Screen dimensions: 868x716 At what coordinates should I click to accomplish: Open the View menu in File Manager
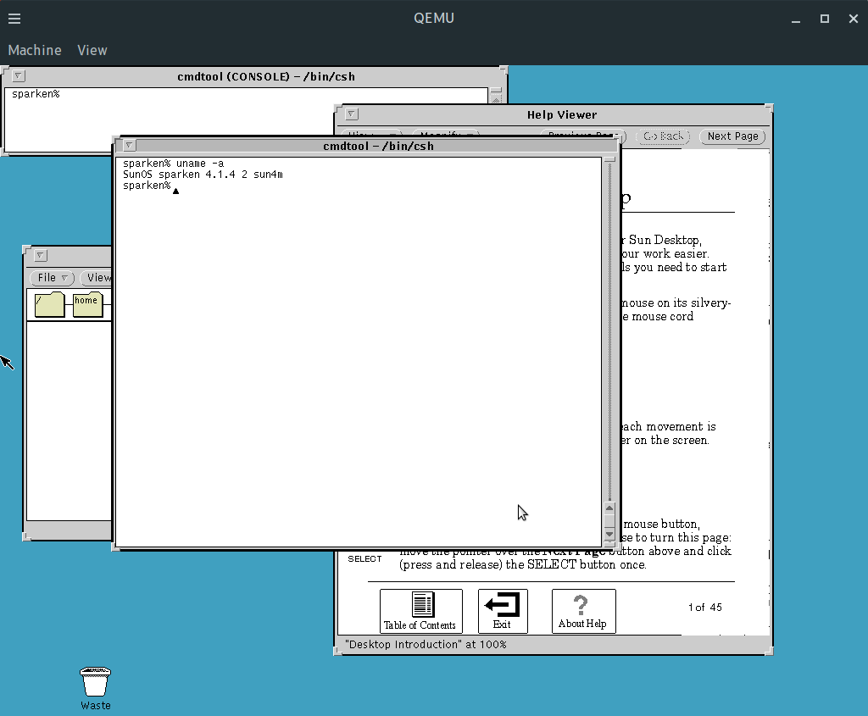click(97, 278)
